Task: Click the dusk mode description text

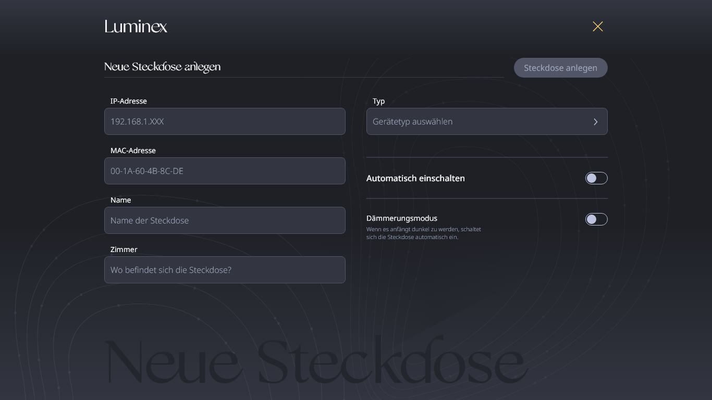Action: (424, 233)
